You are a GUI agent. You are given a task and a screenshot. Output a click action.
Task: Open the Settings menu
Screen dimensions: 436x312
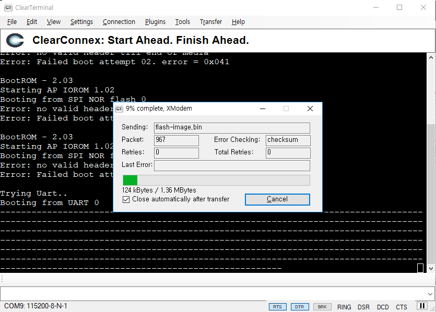point(81,22)
